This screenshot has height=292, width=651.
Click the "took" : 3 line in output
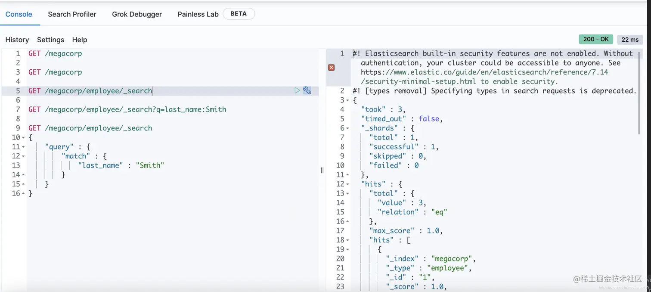pos(383,109)
